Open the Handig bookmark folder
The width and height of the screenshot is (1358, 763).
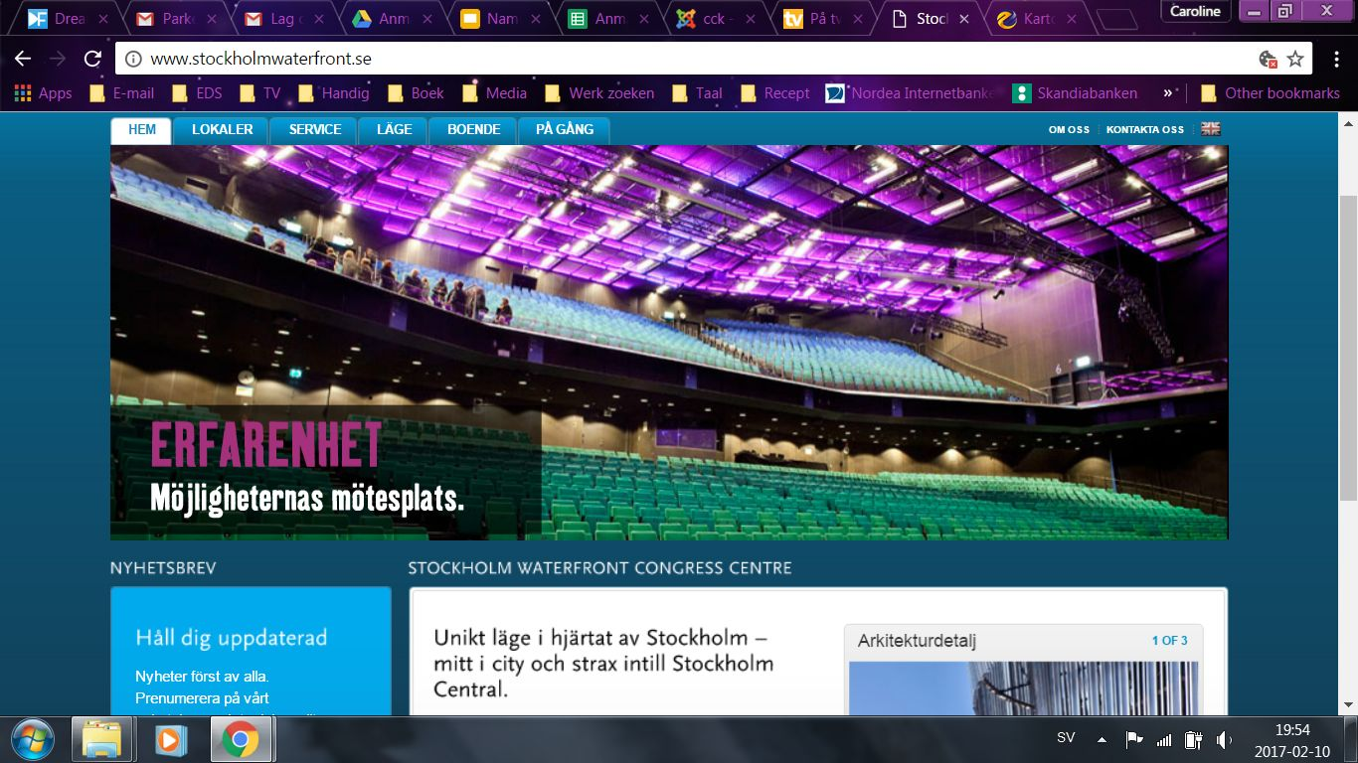click(333, 93)
